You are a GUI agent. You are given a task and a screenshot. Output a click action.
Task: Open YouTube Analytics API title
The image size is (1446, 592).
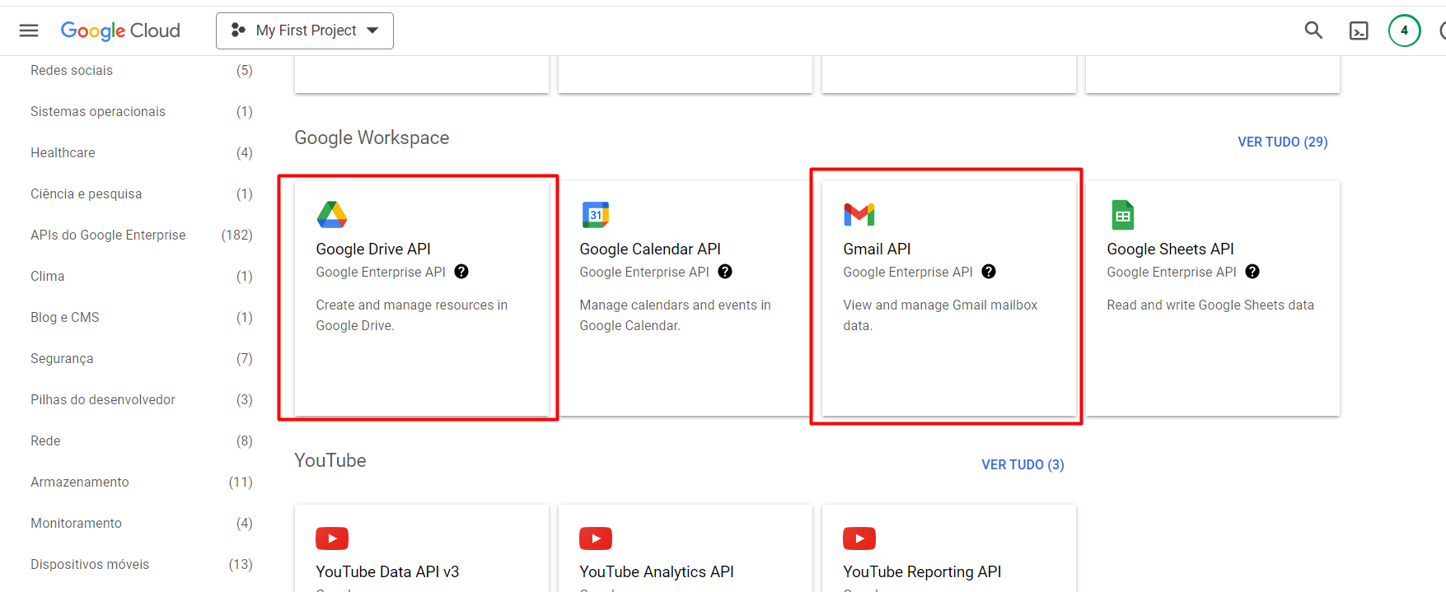pos(657,571)
